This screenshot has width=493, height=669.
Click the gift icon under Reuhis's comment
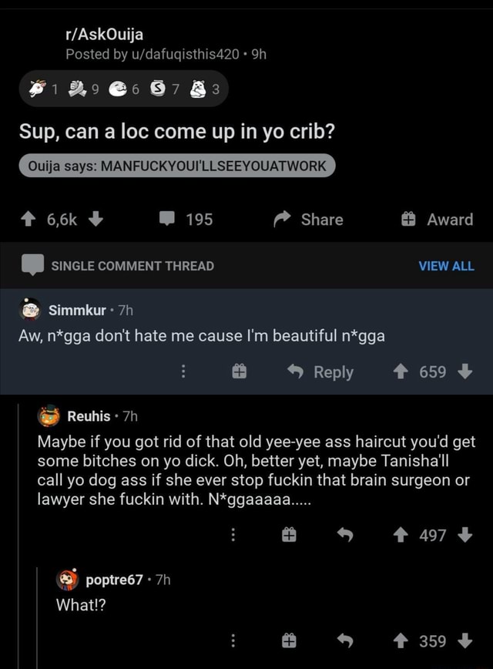[289, 536]
